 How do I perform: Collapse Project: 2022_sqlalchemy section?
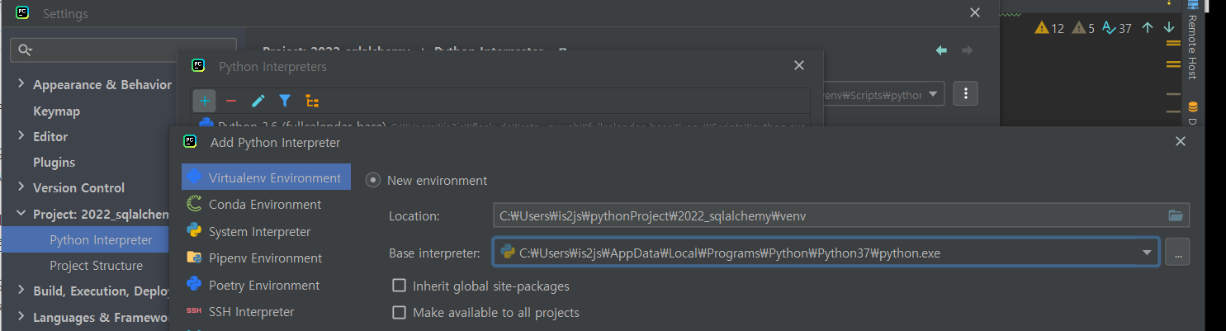click(x=21, y=214)
